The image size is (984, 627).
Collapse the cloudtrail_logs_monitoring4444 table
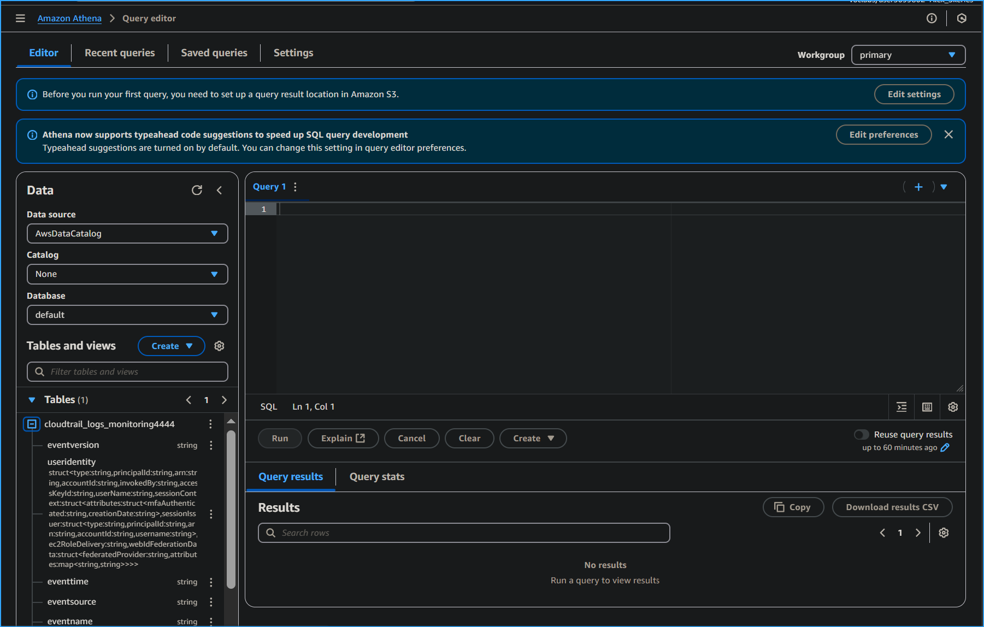point(32,424)
